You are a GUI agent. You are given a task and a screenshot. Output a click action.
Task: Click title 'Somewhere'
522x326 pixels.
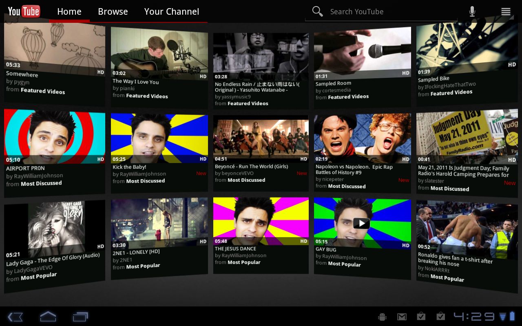pyautogui.click(x=22, y=74)
